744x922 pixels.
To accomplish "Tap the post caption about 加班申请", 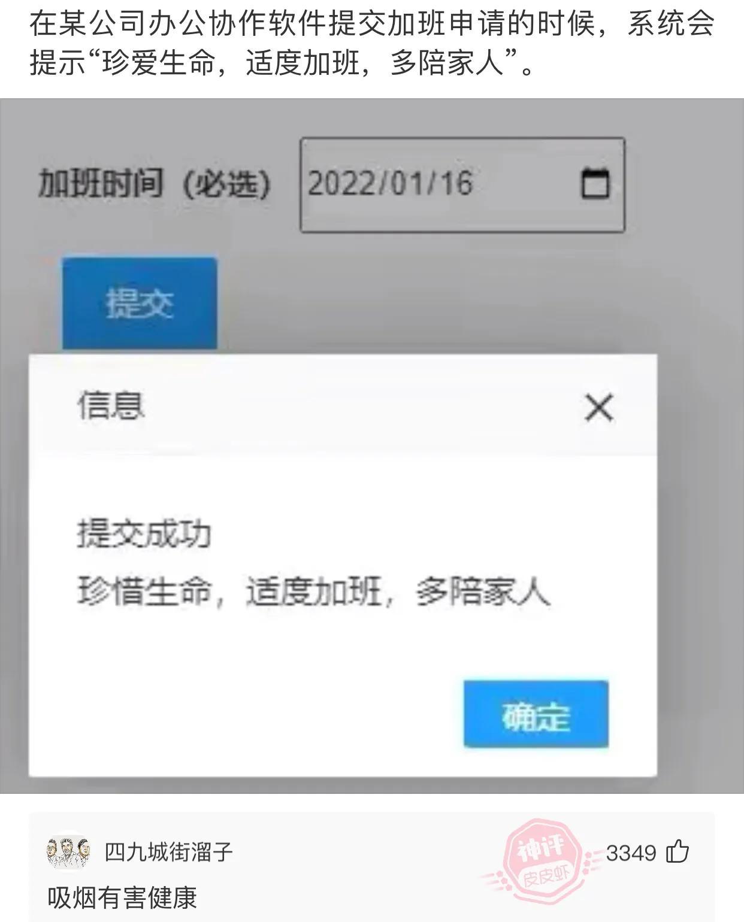I will (x=371, y=43).
